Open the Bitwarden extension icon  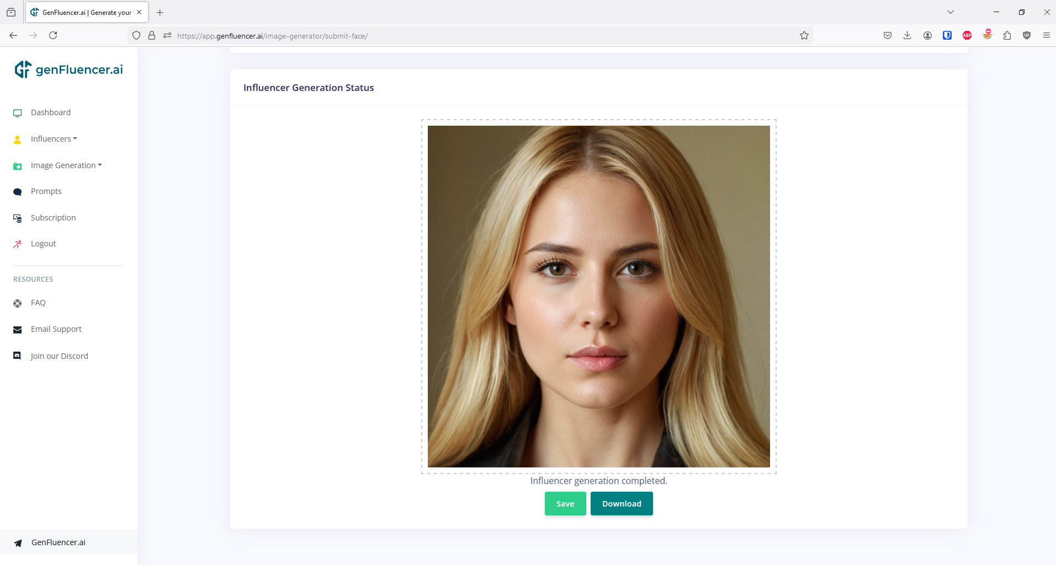947,35
